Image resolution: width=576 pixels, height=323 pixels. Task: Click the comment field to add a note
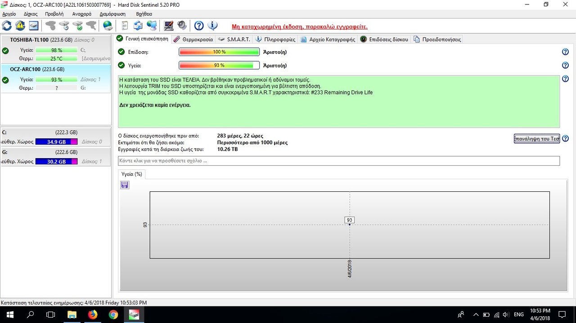(x=339, y=161)
